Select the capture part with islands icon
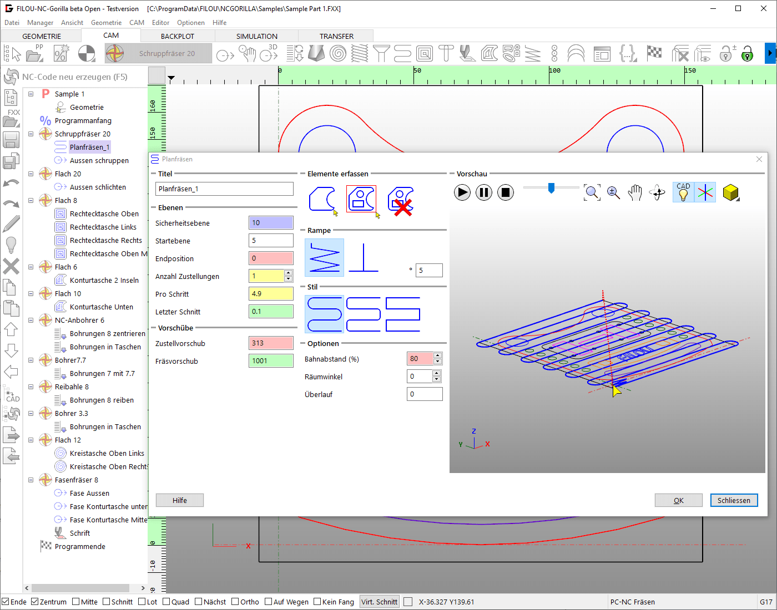Image resolution: width=777 pixels, height=610 pixels. (362, 199)
